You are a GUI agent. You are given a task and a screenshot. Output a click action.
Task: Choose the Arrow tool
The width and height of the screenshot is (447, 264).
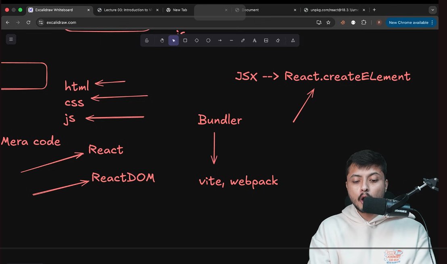220,40
